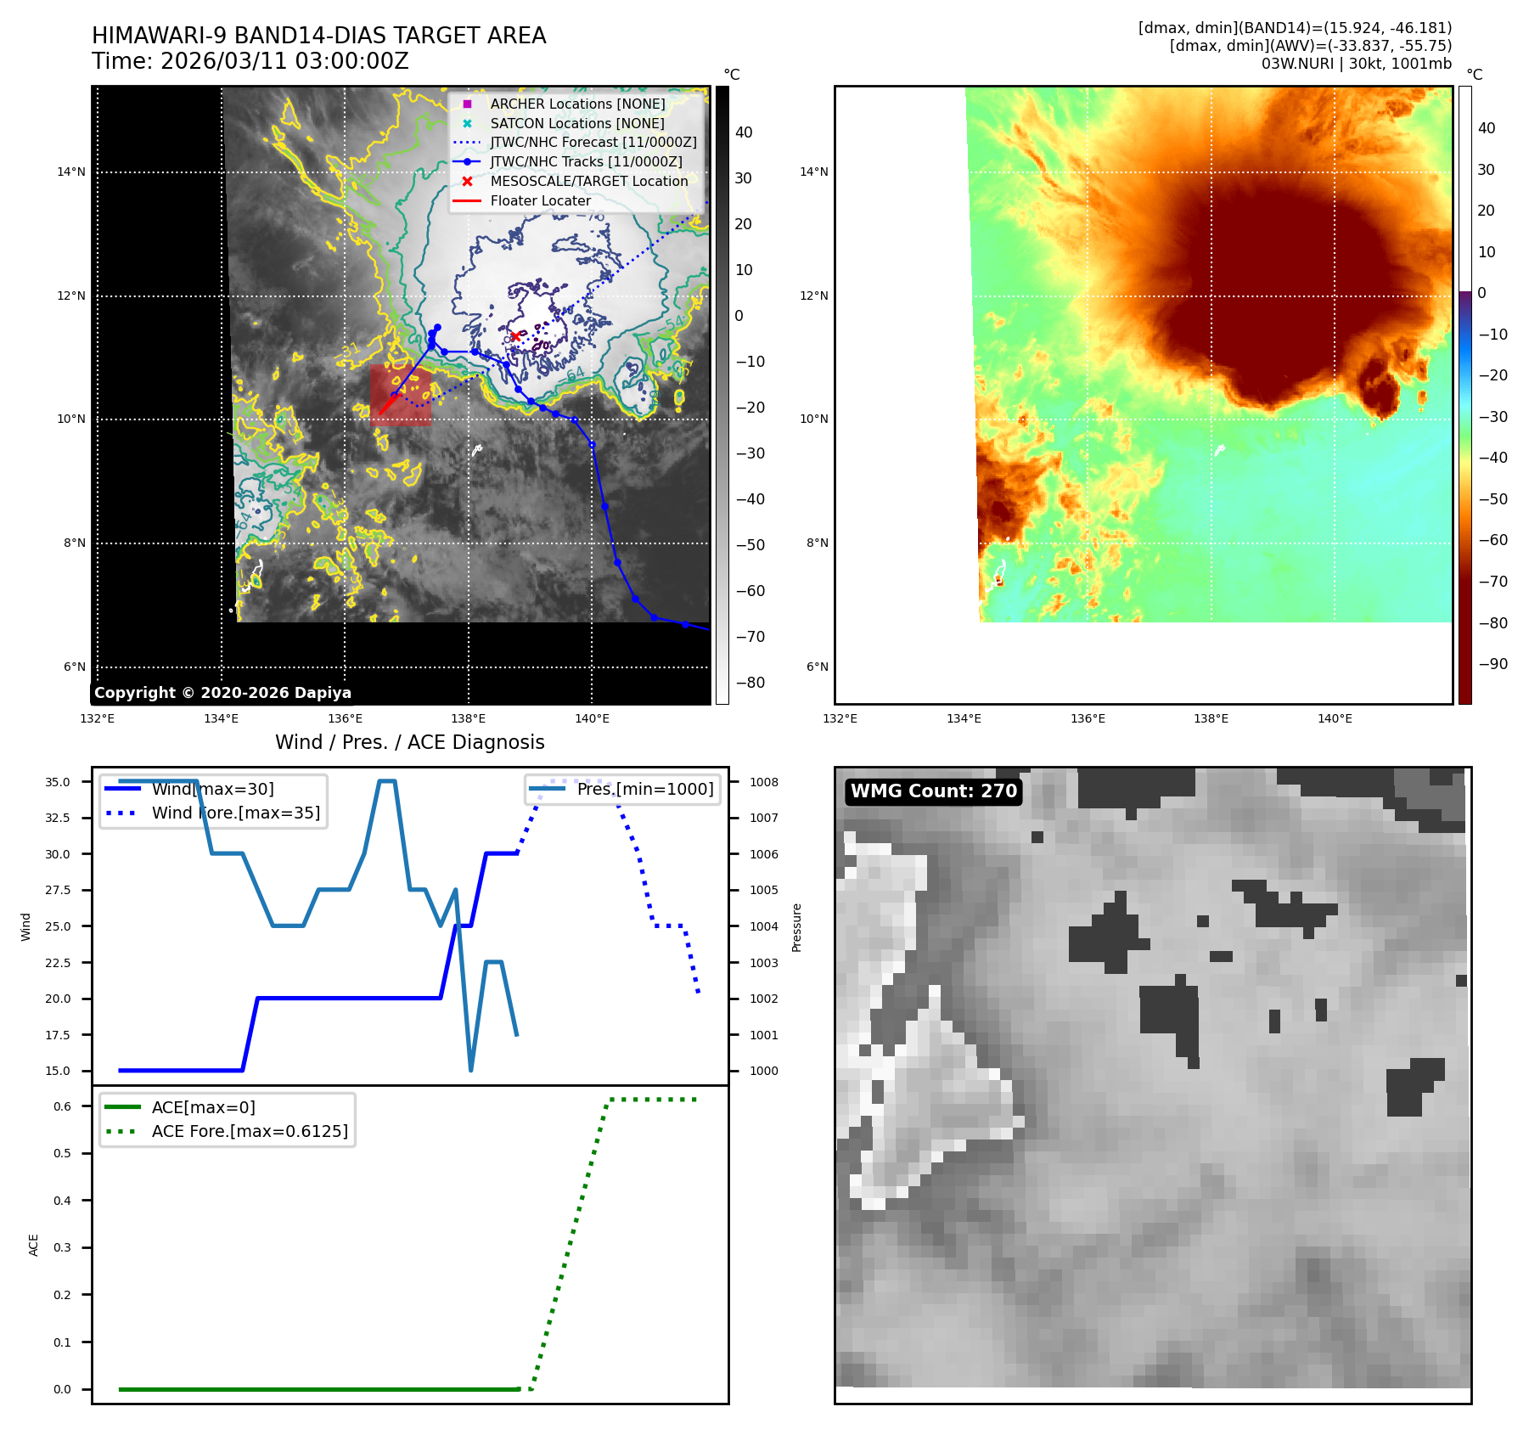Viewport: 1529px width, 1435px height.
Task: Click the ACE Fore.[max=0.6125] legend entry
Action: (x=249, y=1131)
